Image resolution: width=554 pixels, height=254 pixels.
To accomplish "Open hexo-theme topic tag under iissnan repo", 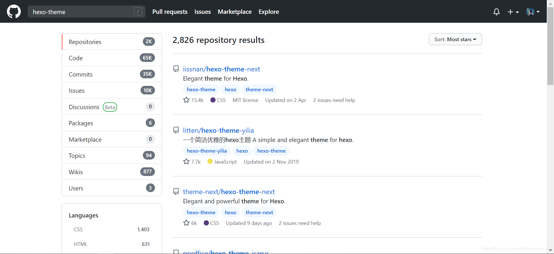I will [201, 90].
